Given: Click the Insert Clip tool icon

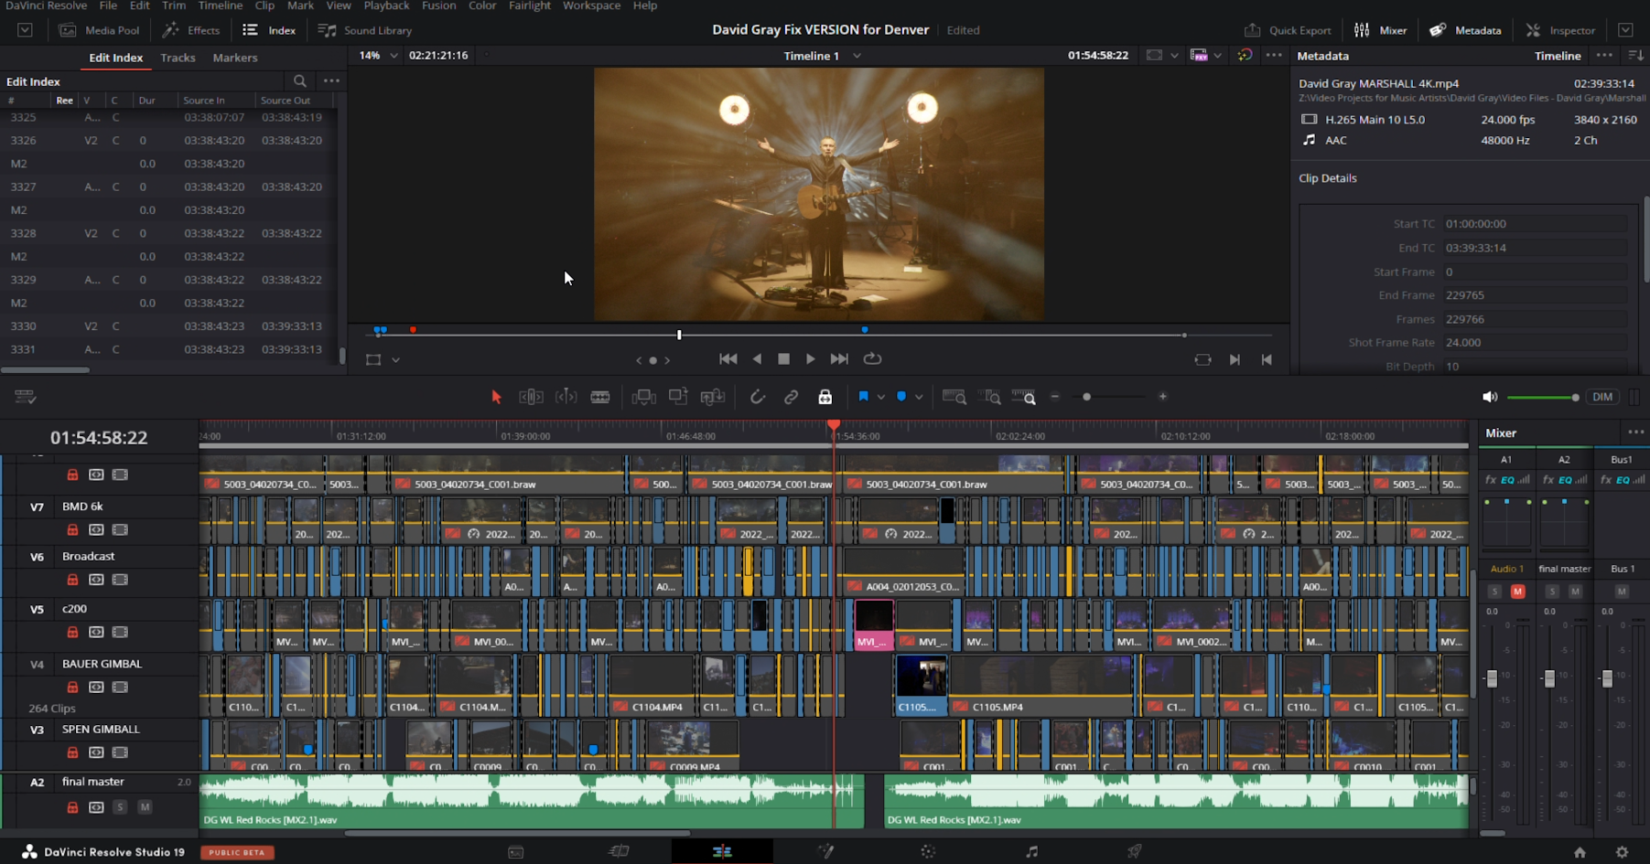Looking at the screenshot, I should tap(643, 397).
